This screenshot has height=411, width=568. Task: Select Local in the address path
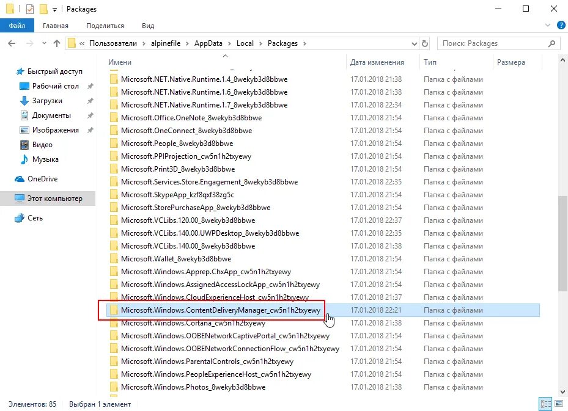pyautogui.click(x=245, y=43)
